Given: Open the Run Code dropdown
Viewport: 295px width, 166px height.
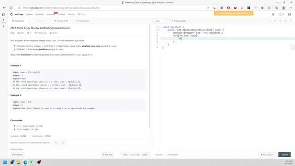Looking at the screenshot, I should point(267,155).
